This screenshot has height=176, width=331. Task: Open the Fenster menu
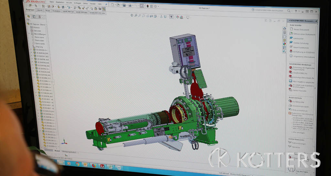[x=93, y=4]
